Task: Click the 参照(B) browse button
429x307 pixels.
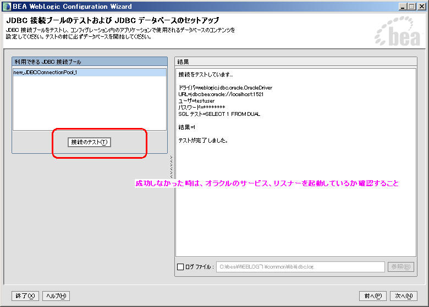Action: point(400,267)
